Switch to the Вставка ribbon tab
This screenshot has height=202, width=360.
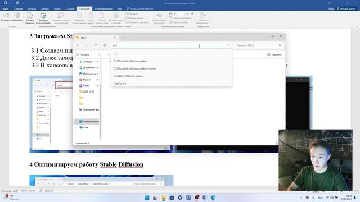(x=31, y=9)
